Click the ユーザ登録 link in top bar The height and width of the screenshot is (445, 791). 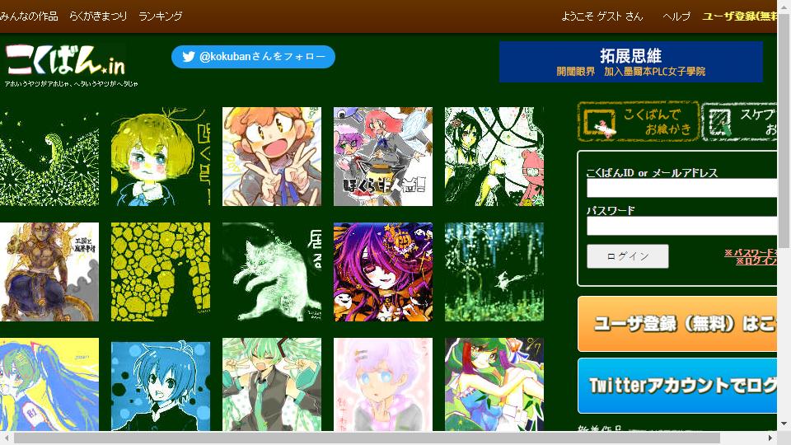(740, 16)
